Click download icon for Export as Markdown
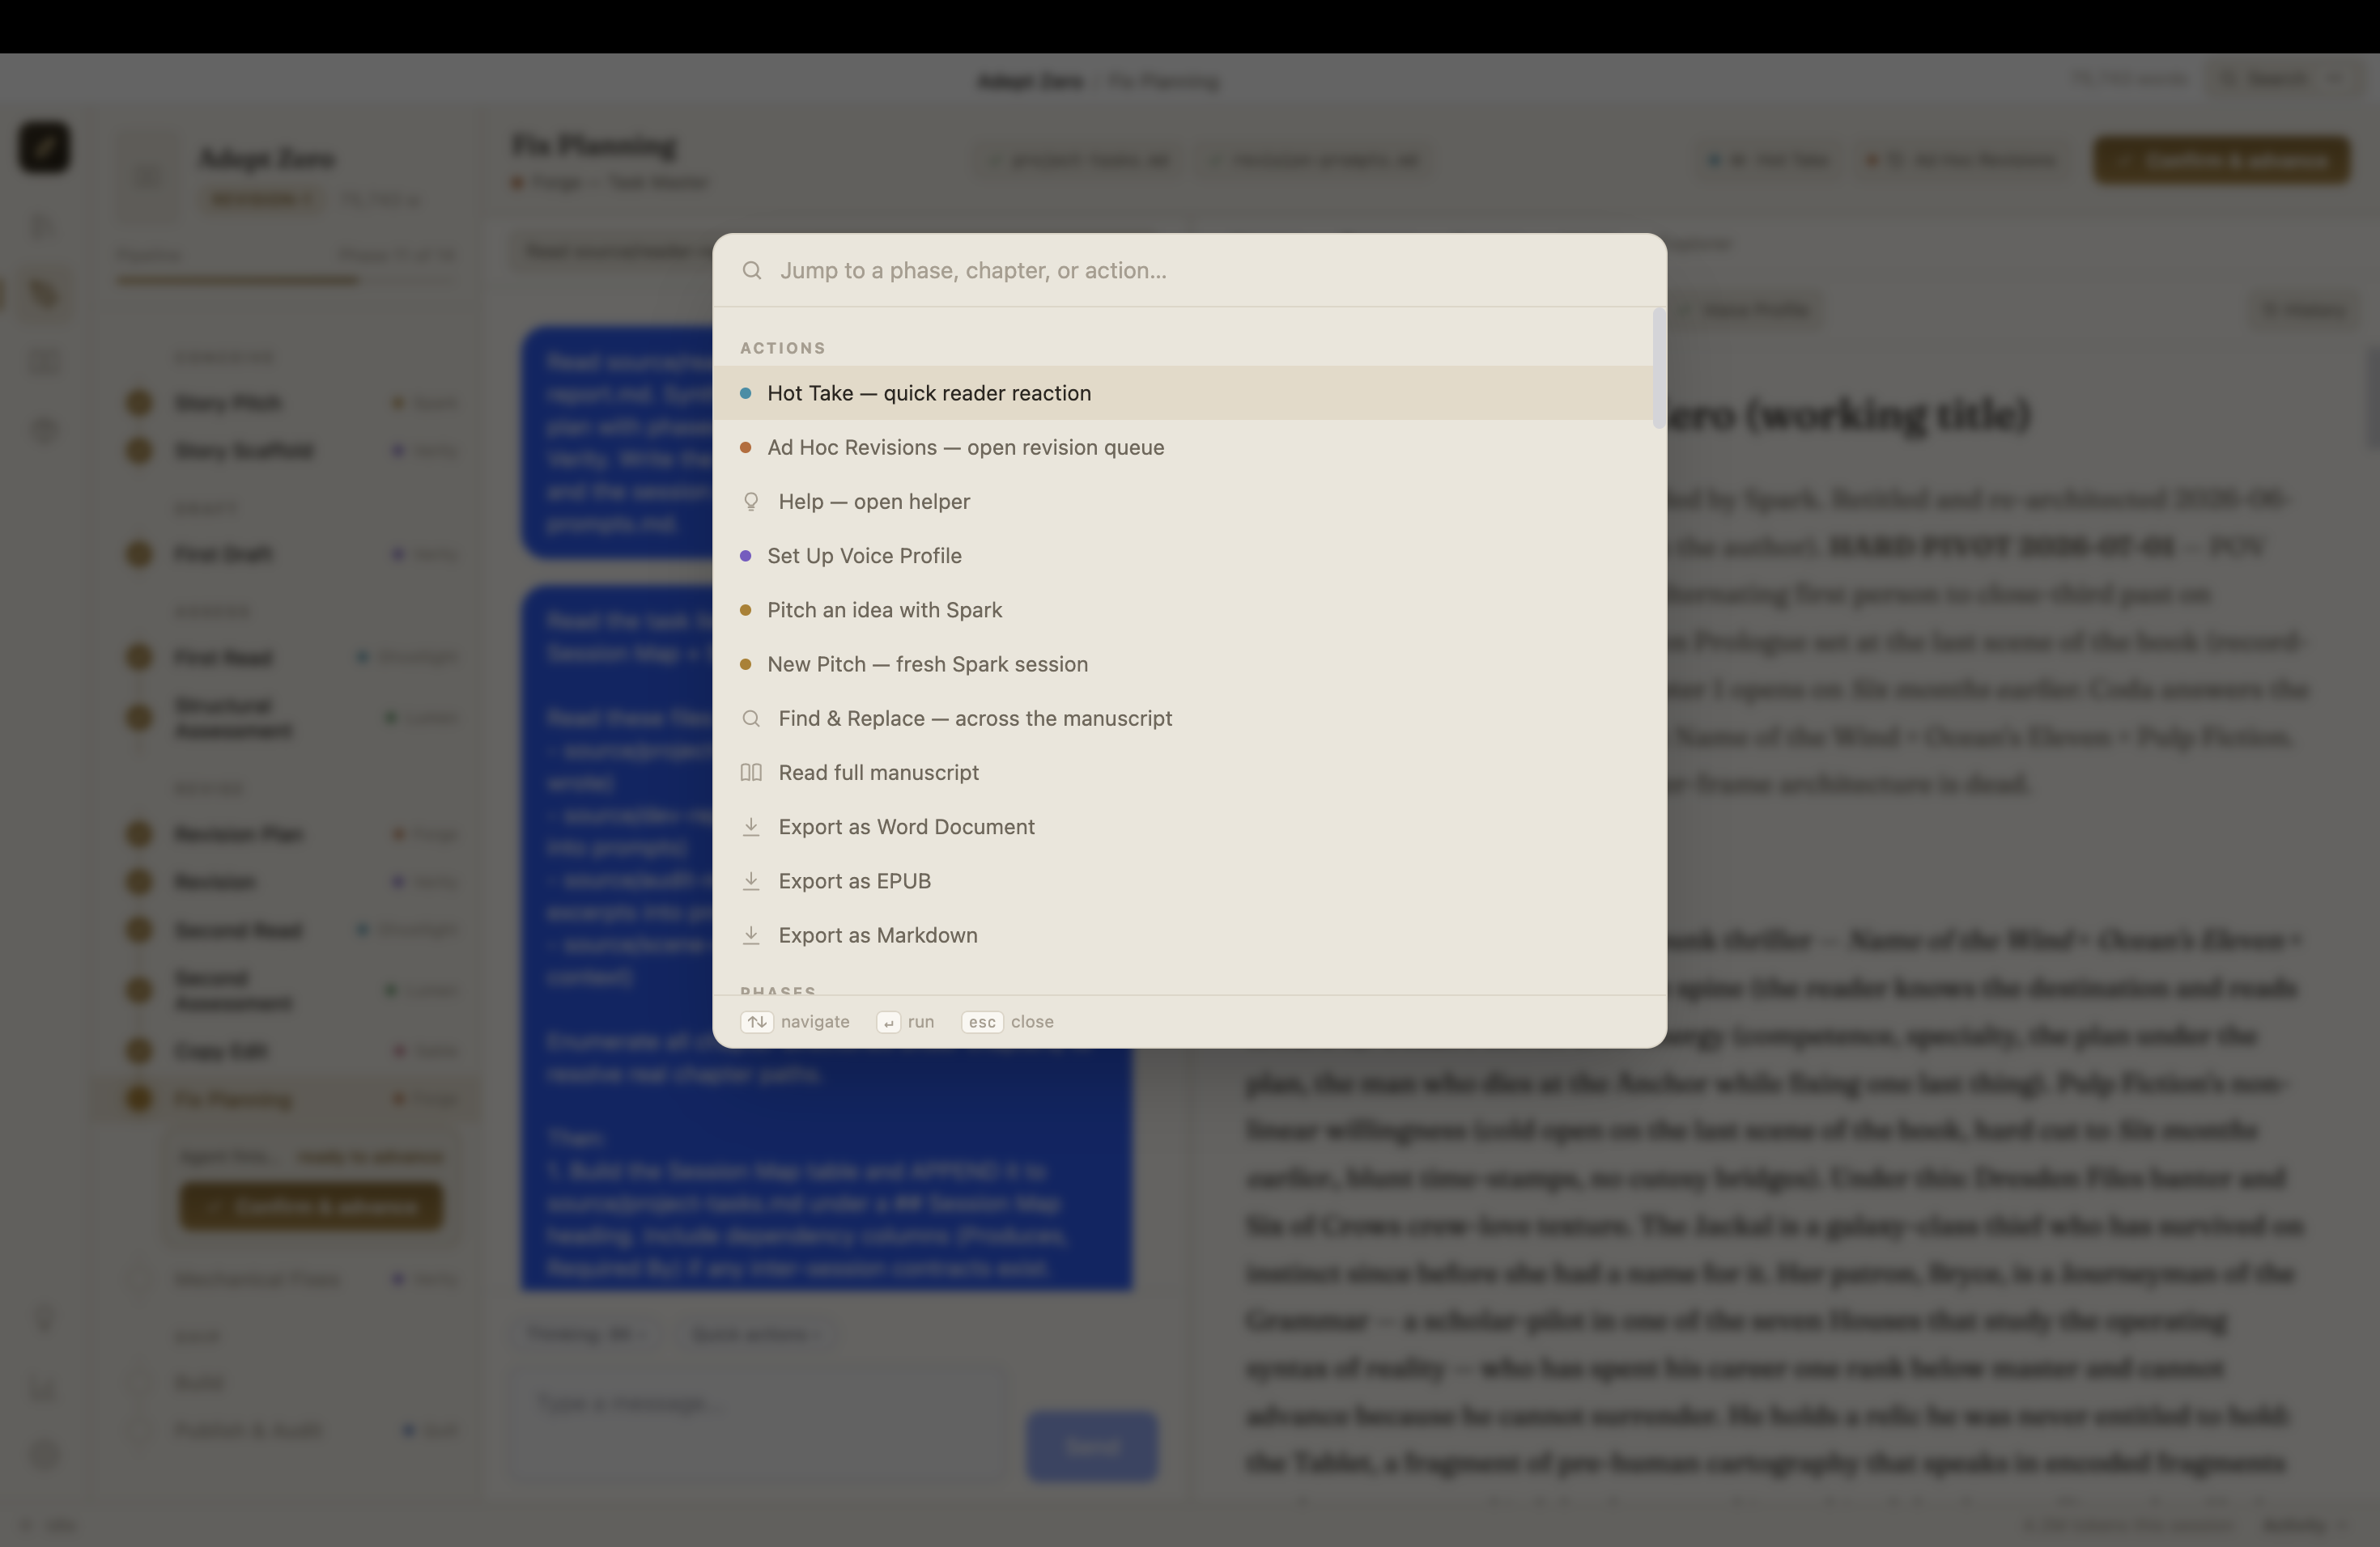 [751, 935]
